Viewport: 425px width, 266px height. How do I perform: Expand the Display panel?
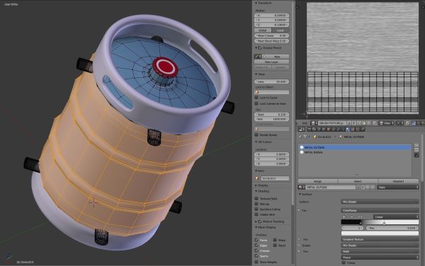click(x=256, y=185)
